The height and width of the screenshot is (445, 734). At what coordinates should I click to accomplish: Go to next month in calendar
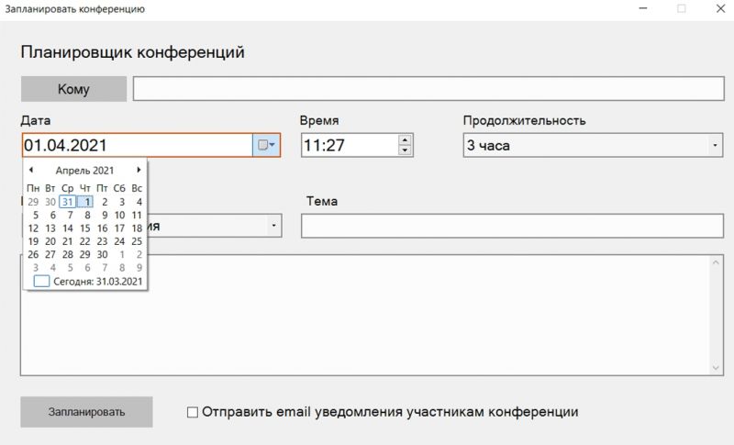pyautogui.click(x=139, y=170)
